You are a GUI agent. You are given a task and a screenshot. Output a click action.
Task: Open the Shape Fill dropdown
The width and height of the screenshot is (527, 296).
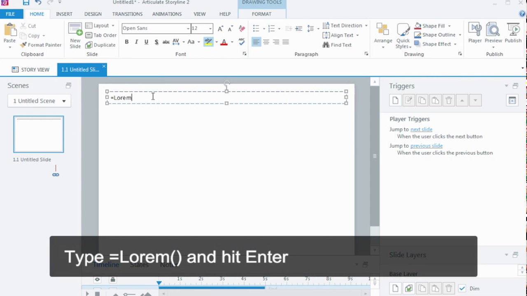click(433, 25)
